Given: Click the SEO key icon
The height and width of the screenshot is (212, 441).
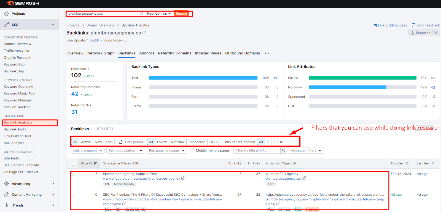Looking at the screenshot, I should [x=6, y=25].
